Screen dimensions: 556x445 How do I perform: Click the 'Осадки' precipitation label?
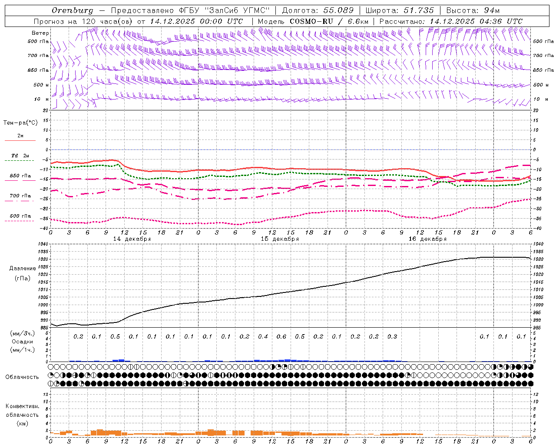tap(23, 342)
